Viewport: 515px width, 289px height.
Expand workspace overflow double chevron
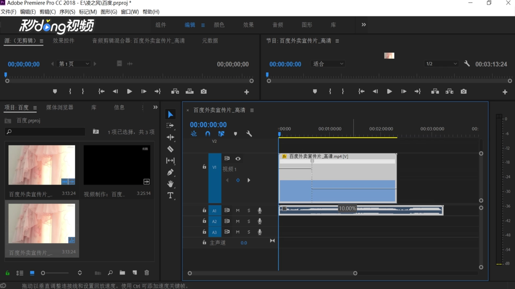364,25
